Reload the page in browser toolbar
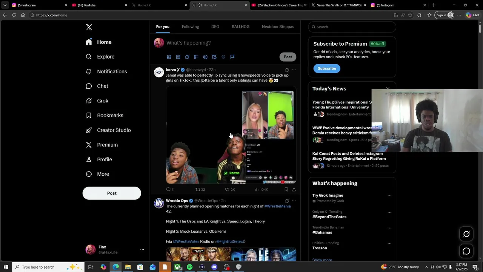Viewport: 483px width, 272px height. point(14,15)
